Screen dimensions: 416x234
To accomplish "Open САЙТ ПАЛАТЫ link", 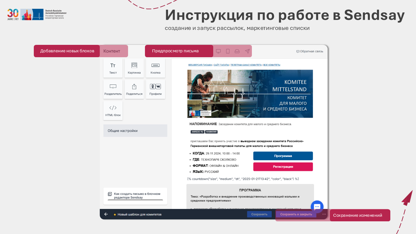I will click(221, 65).
